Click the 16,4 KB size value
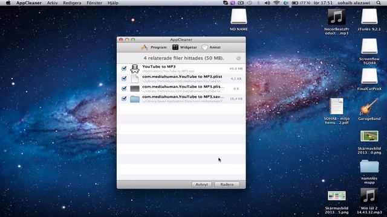Viewport: 387px width, 217px height. click(x=236, y=99)
